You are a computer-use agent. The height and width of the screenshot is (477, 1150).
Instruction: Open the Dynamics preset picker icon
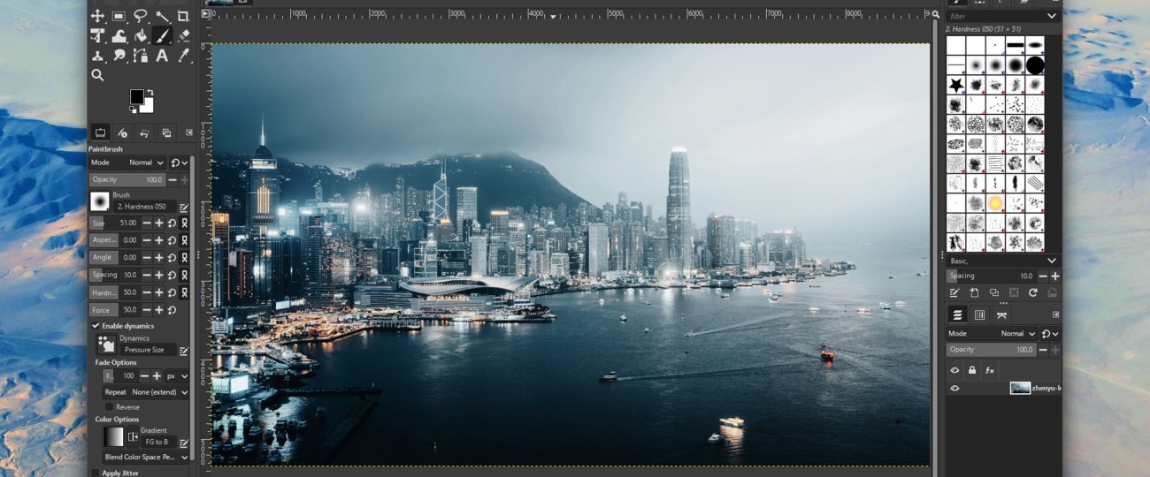pyautogui.click(x=107, y=344)
